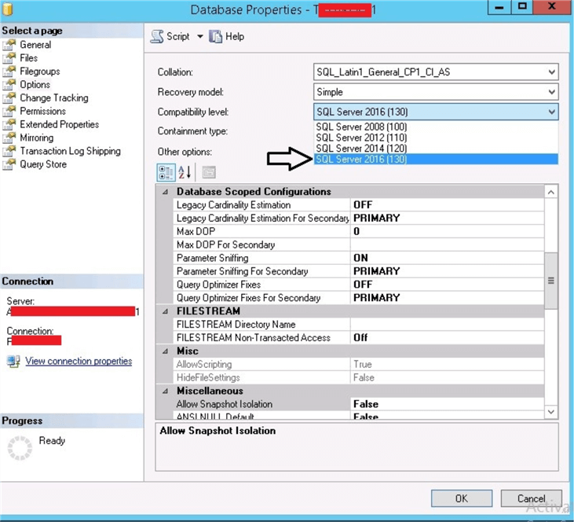The height and width of the screenshot is (522, 574).
Task: Switch property grid to Categorized view
Action: (x=166, y=173)
